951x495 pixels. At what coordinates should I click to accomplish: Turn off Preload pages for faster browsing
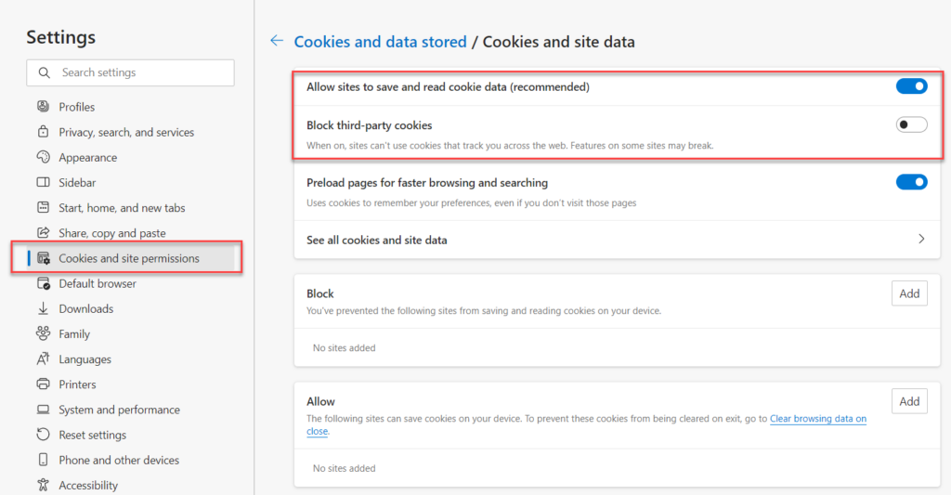(x=911, y=182)
